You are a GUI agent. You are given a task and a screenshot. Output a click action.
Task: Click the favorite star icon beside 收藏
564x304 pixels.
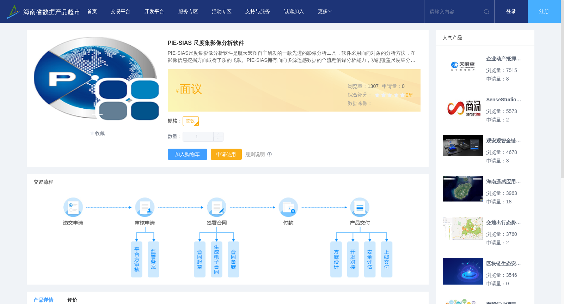[x=92, y=133]
